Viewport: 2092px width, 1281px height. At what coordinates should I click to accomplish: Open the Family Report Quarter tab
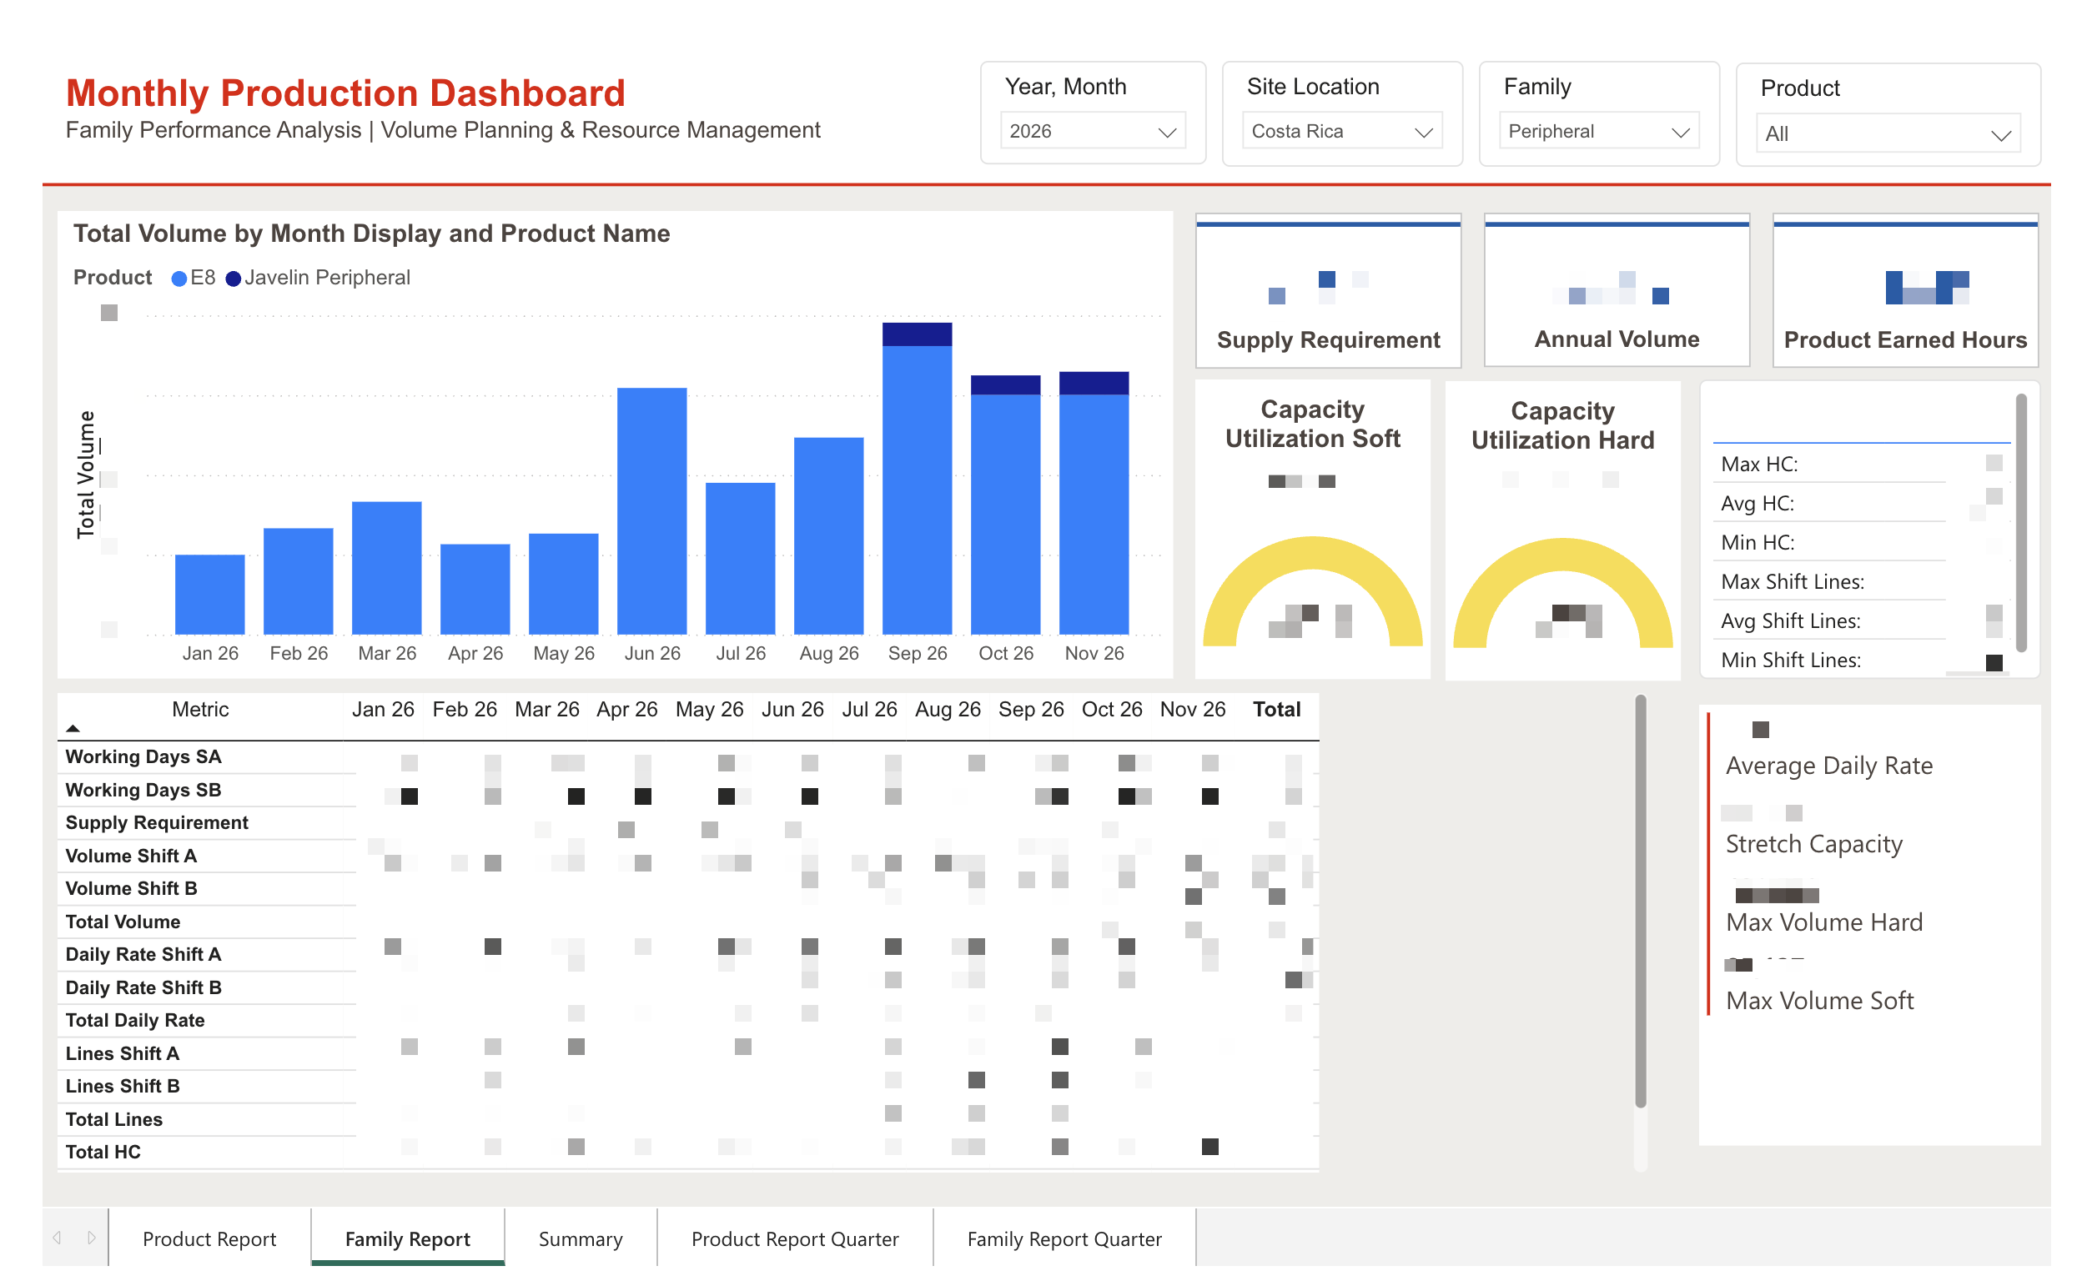click(x=1064, y=1238)
